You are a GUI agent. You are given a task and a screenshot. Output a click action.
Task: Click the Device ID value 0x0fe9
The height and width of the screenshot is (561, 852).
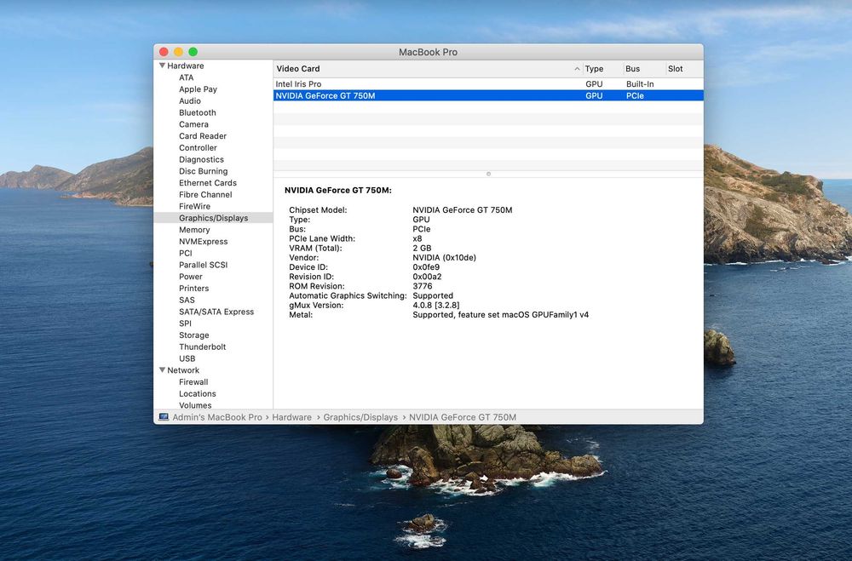[426, 267]
